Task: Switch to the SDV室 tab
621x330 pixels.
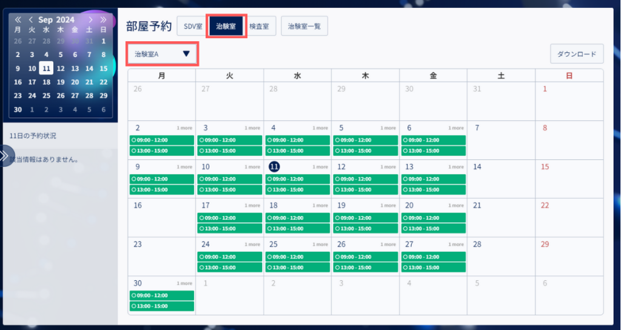Action: coord(193,27)
